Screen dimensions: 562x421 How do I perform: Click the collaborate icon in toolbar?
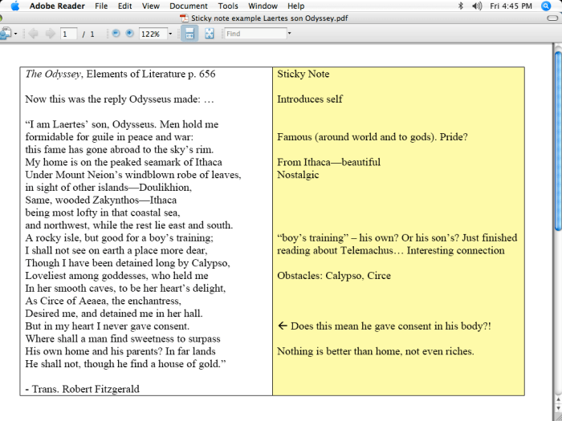pos(5,34)
